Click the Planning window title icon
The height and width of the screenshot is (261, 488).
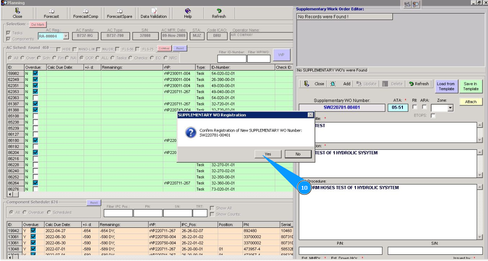coord(4,3)
